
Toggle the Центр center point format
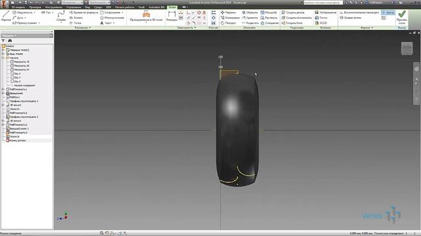pos(388,12)
